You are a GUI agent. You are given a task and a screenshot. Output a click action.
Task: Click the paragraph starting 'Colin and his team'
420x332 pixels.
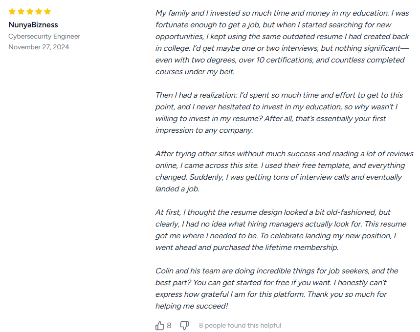coord(277,289)
